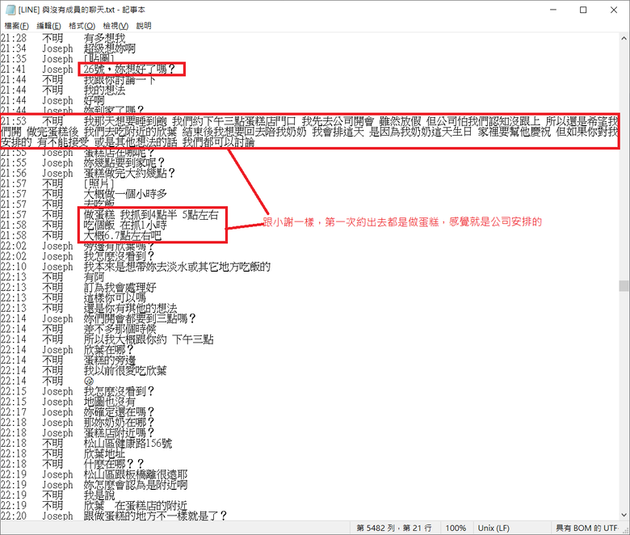Click the line '吃個飯 在抓1小時'

tap(125, 225)
